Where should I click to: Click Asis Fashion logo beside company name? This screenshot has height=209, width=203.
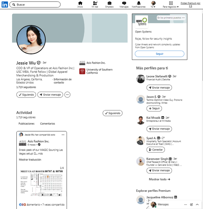(82, 63)
